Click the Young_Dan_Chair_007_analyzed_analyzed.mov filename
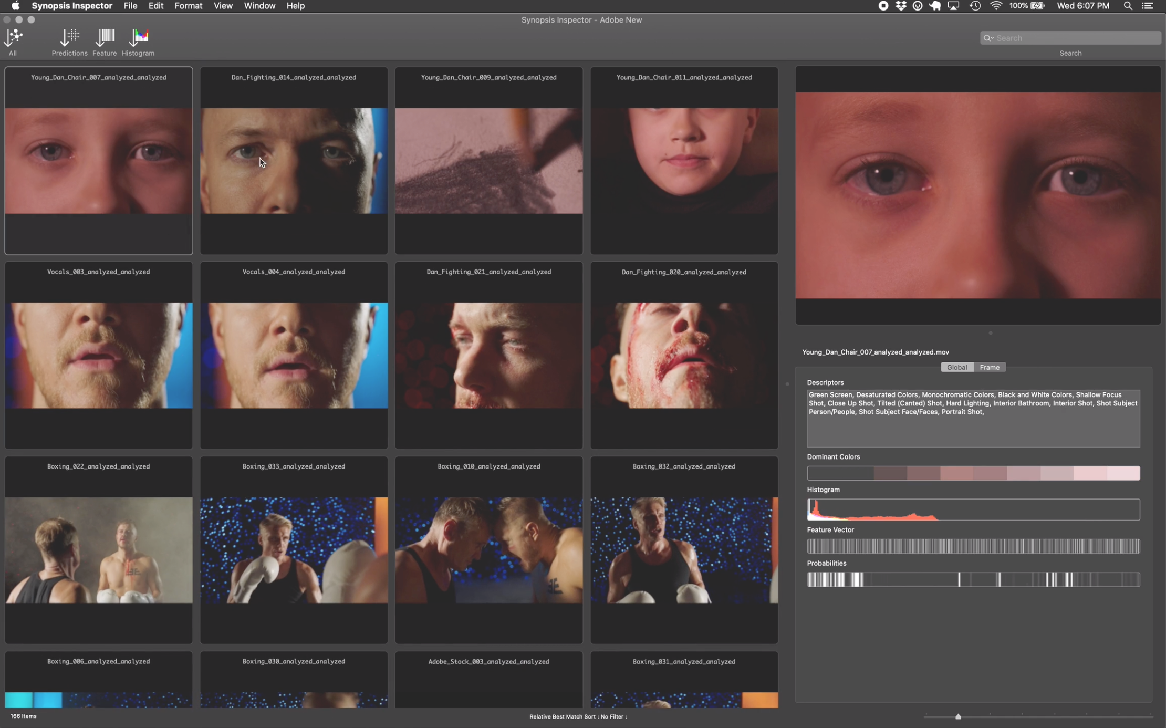The width and height of the screenshot is (1166, 728). click(876, 352)
